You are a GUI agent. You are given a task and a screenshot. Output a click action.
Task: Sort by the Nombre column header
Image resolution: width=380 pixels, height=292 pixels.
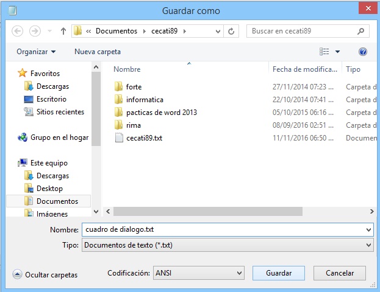click(x=127, y=69)
